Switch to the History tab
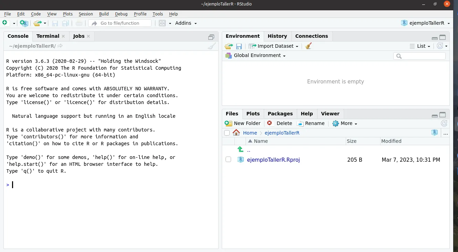 (277, 36)
